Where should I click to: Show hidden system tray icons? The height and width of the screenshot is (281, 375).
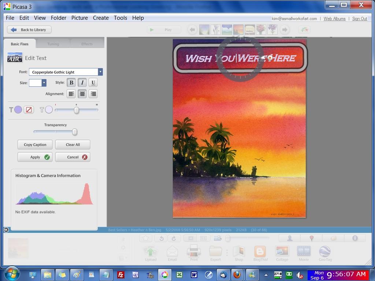point(266,275)
